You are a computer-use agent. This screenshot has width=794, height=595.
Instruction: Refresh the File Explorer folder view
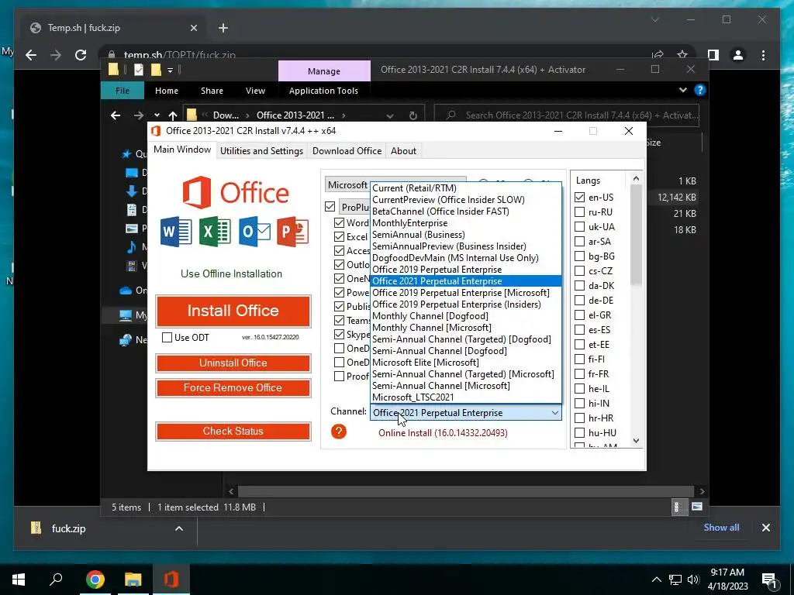(x=413, y=115)
